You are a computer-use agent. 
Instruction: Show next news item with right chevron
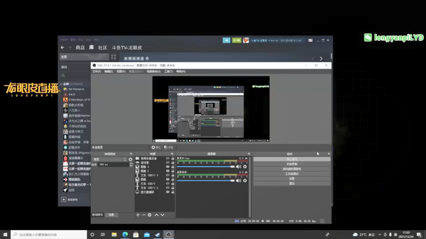click(321, 58)
